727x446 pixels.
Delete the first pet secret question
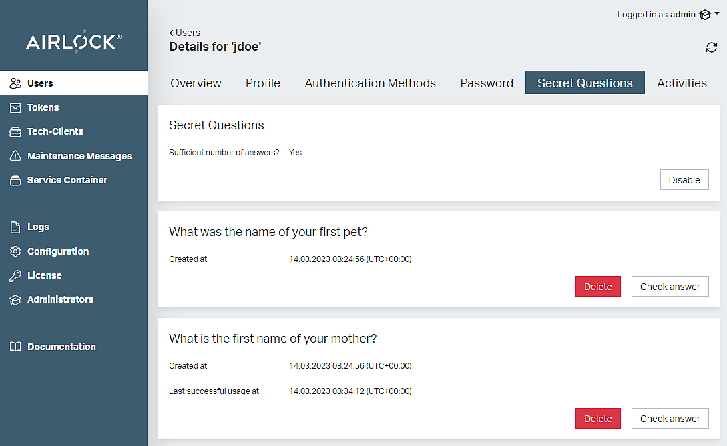click(597, 287)
